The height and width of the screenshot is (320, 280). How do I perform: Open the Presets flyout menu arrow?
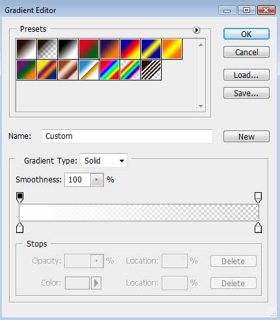point(196,30)
